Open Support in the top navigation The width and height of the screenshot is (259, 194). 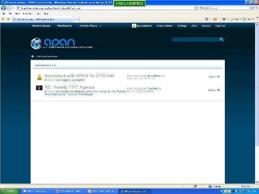click(206, 26)
